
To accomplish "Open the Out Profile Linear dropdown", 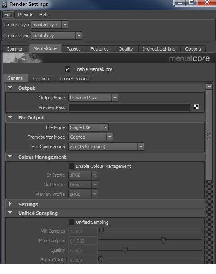I will [x=83, y=185].
